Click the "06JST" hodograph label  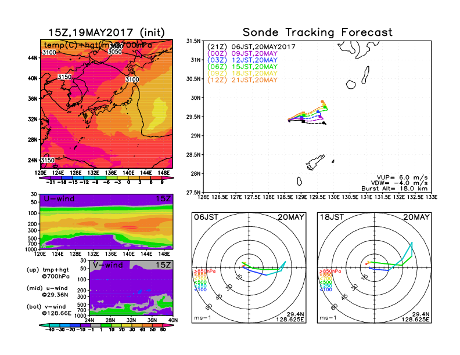click(206, 218)
